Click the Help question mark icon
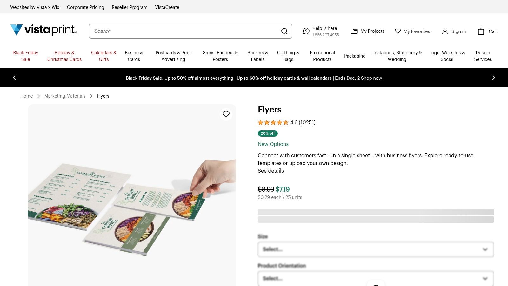Viewport: 508px width, 286px height. pyautogui.click(x=306, y=31)
